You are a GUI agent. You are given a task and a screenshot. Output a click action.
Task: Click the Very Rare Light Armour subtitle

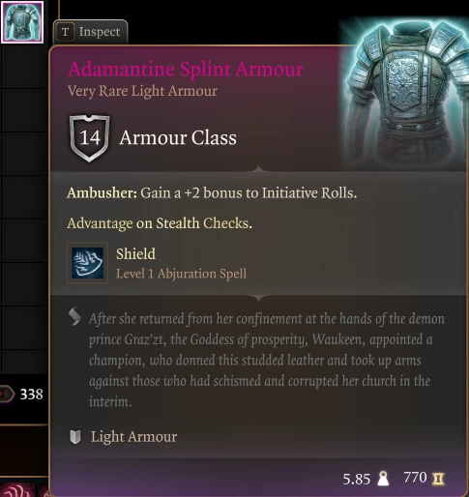click(x=142, y=91)
